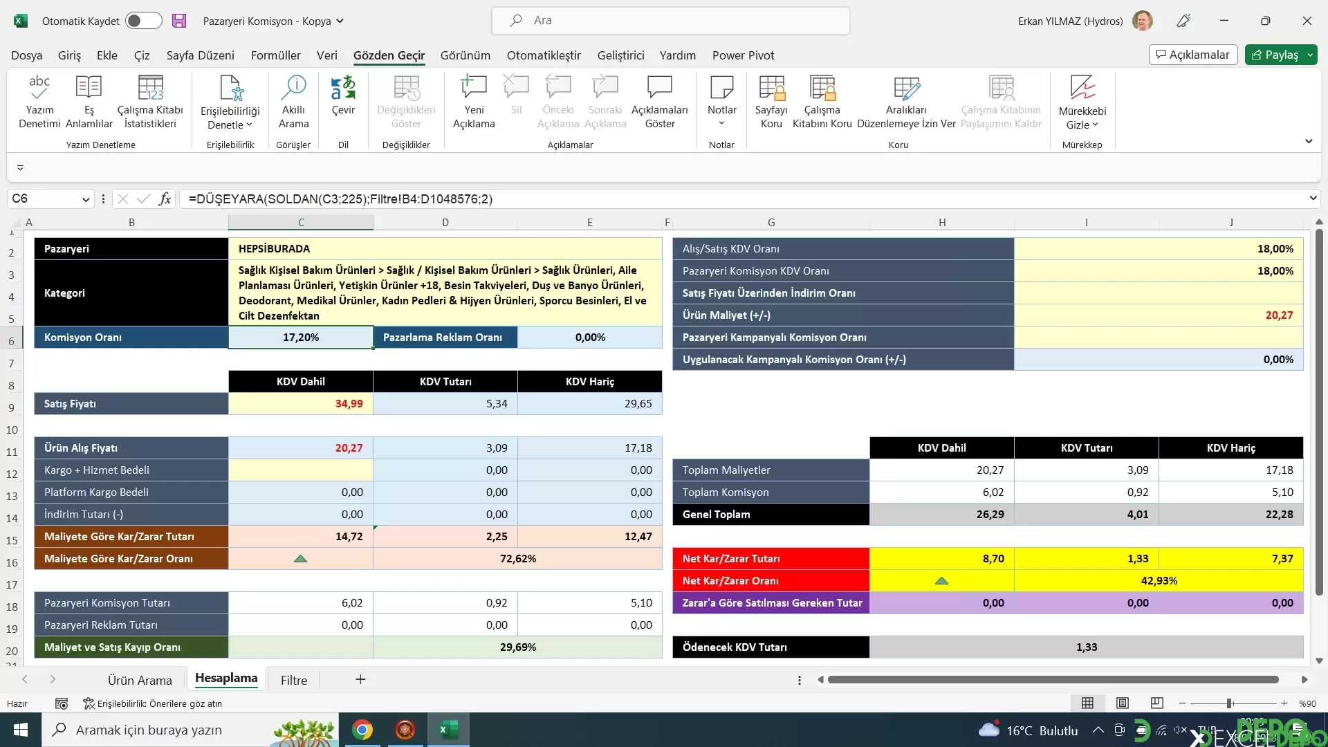1328x747 pixels.
Task: Customize Quick Access Toolbar arrow
Action: click(20, 168)
